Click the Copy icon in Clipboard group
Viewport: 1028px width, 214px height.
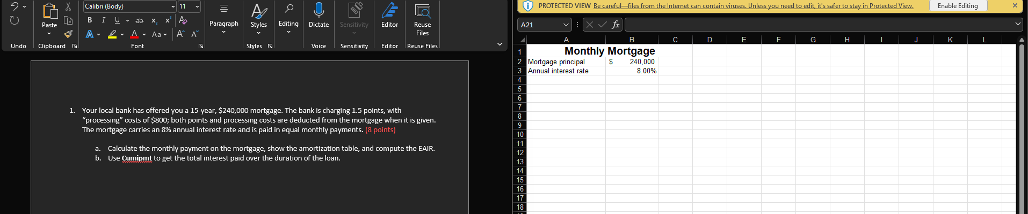[x=68, y=20]
